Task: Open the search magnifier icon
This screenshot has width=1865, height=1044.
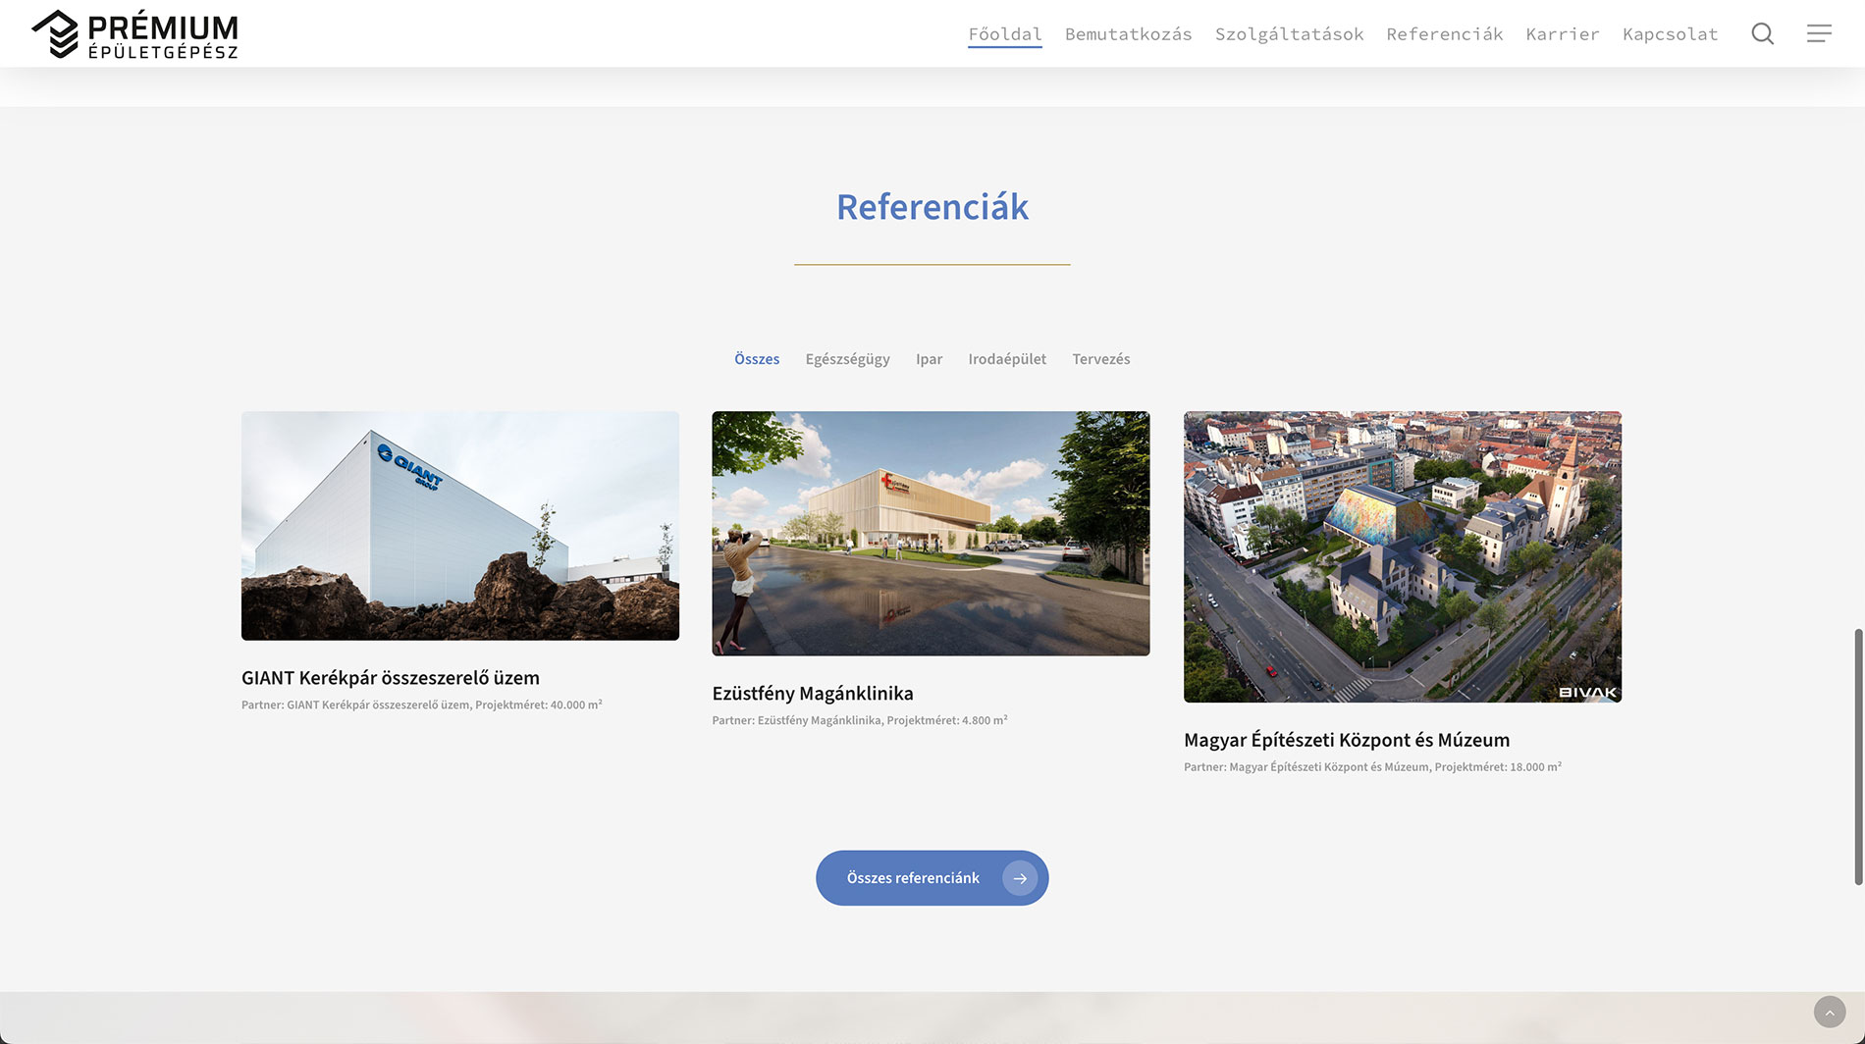Action: pyautogui.click(x=1763, y=34)
